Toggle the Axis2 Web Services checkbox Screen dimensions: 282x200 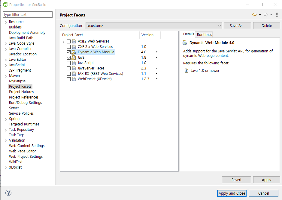point(68,41)
